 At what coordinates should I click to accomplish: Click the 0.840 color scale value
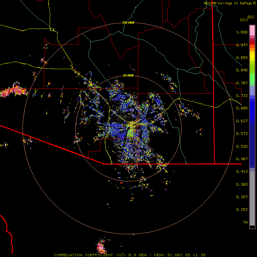click(242, 70)
